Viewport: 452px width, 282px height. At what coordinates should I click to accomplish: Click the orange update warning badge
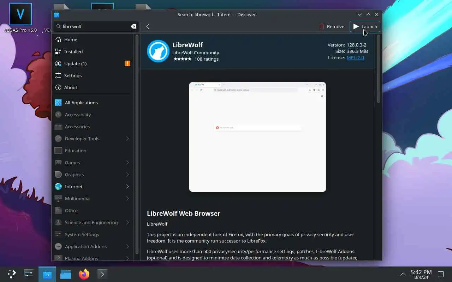[x=127, y=63]
